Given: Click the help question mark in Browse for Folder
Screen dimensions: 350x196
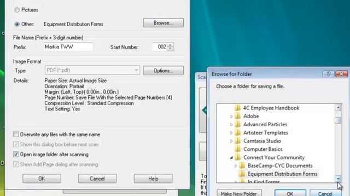Looking at the screenshot, I should pyautogui.click(x=328, y=74).
